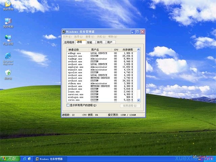Open the 关机(U) menu
The height and width of the screenshot is (162, 216).
(101, 37)
